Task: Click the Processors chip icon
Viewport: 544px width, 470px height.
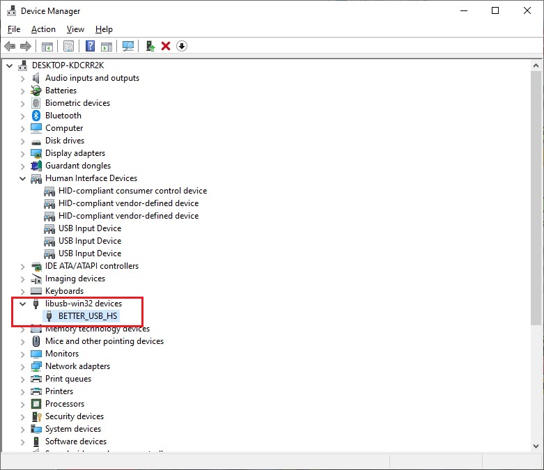Action: (36, 404)
